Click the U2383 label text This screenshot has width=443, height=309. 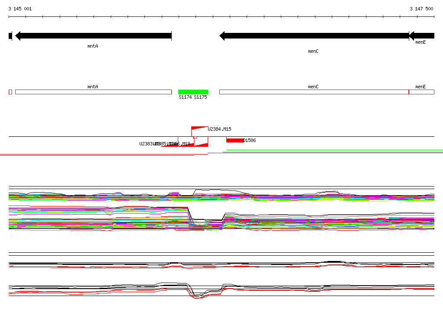146,144
